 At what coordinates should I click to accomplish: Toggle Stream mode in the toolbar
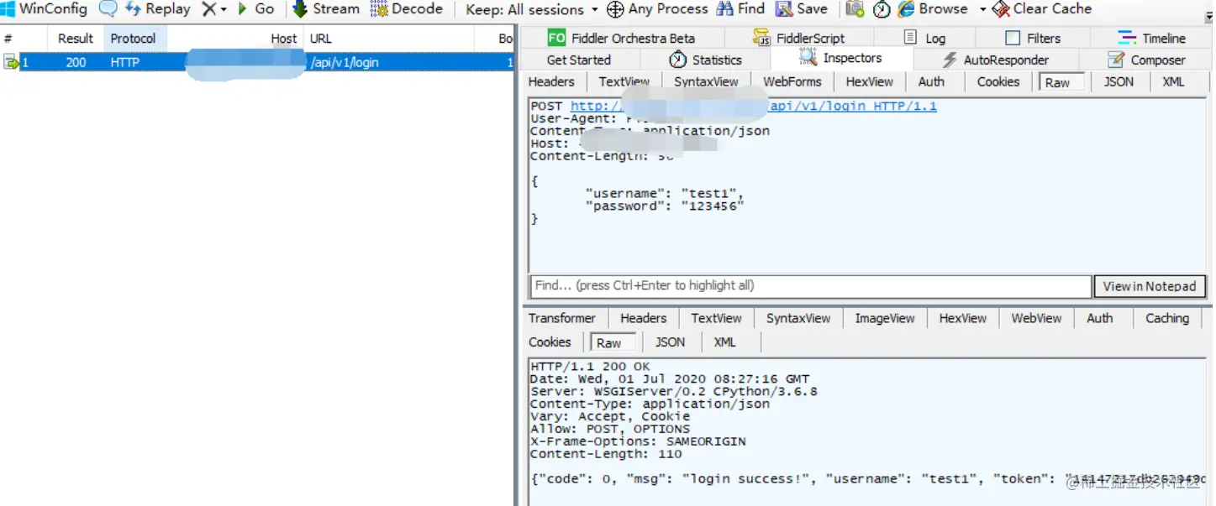[326, 9]
